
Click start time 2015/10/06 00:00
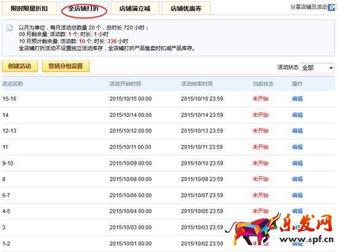(131, 195)
